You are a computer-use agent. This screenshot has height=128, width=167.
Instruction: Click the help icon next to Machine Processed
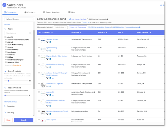click(107, 19)
